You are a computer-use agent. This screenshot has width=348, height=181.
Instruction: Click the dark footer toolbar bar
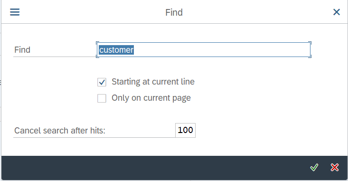(x=155, y=168)
